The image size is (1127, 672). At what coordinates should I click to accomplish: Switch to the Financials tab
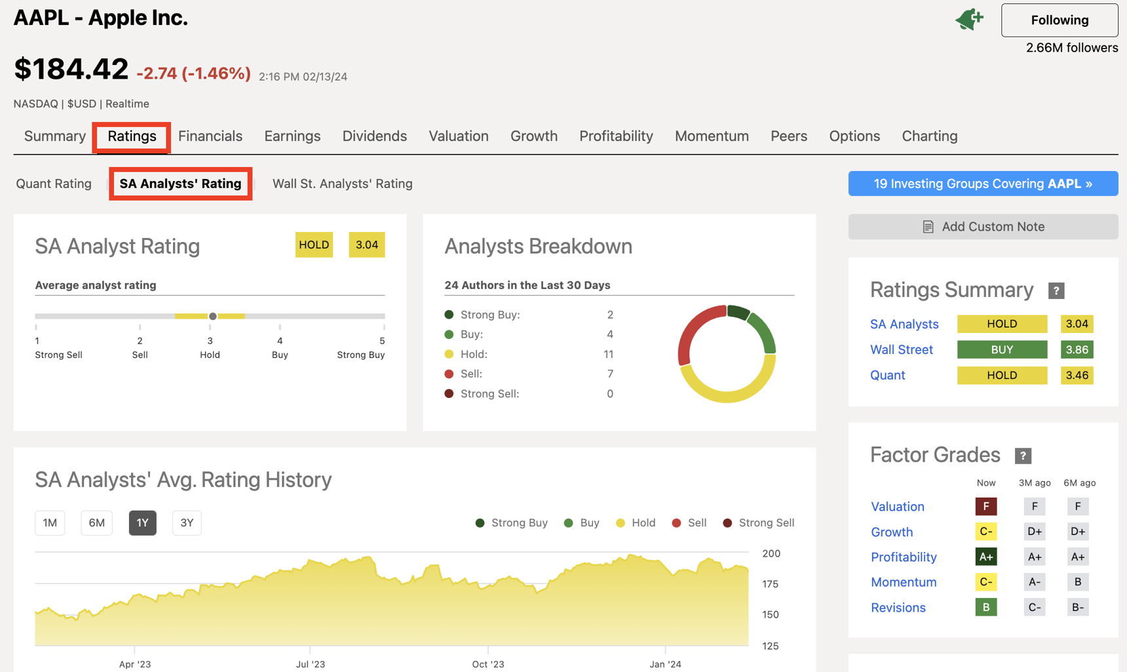(210, 136)
